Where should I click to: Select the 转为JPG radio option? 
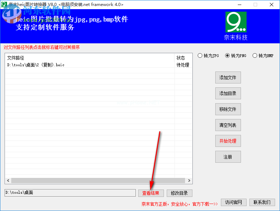coord(208,56)
